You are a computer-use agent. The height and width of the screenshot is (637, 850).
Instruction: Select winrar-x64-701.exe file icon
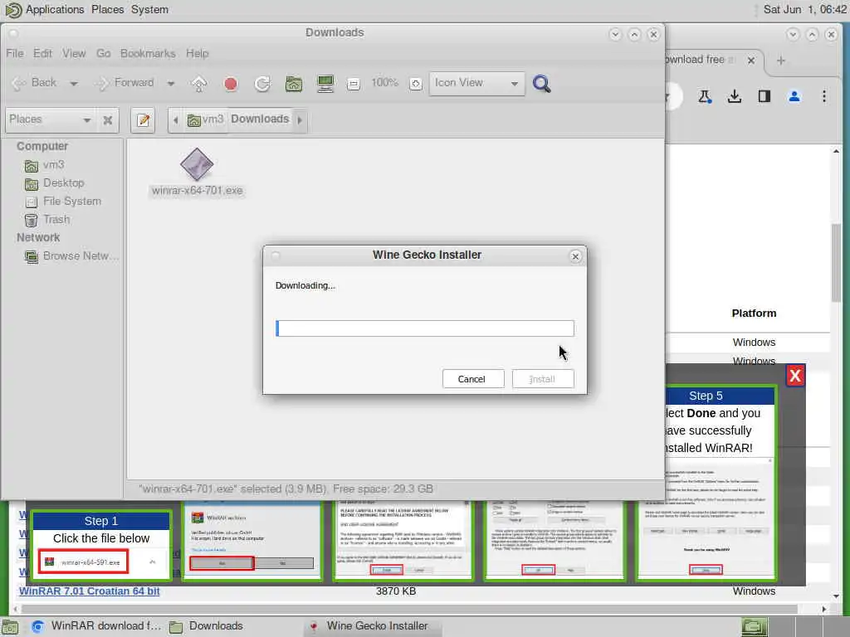click(x=197, y=165)
